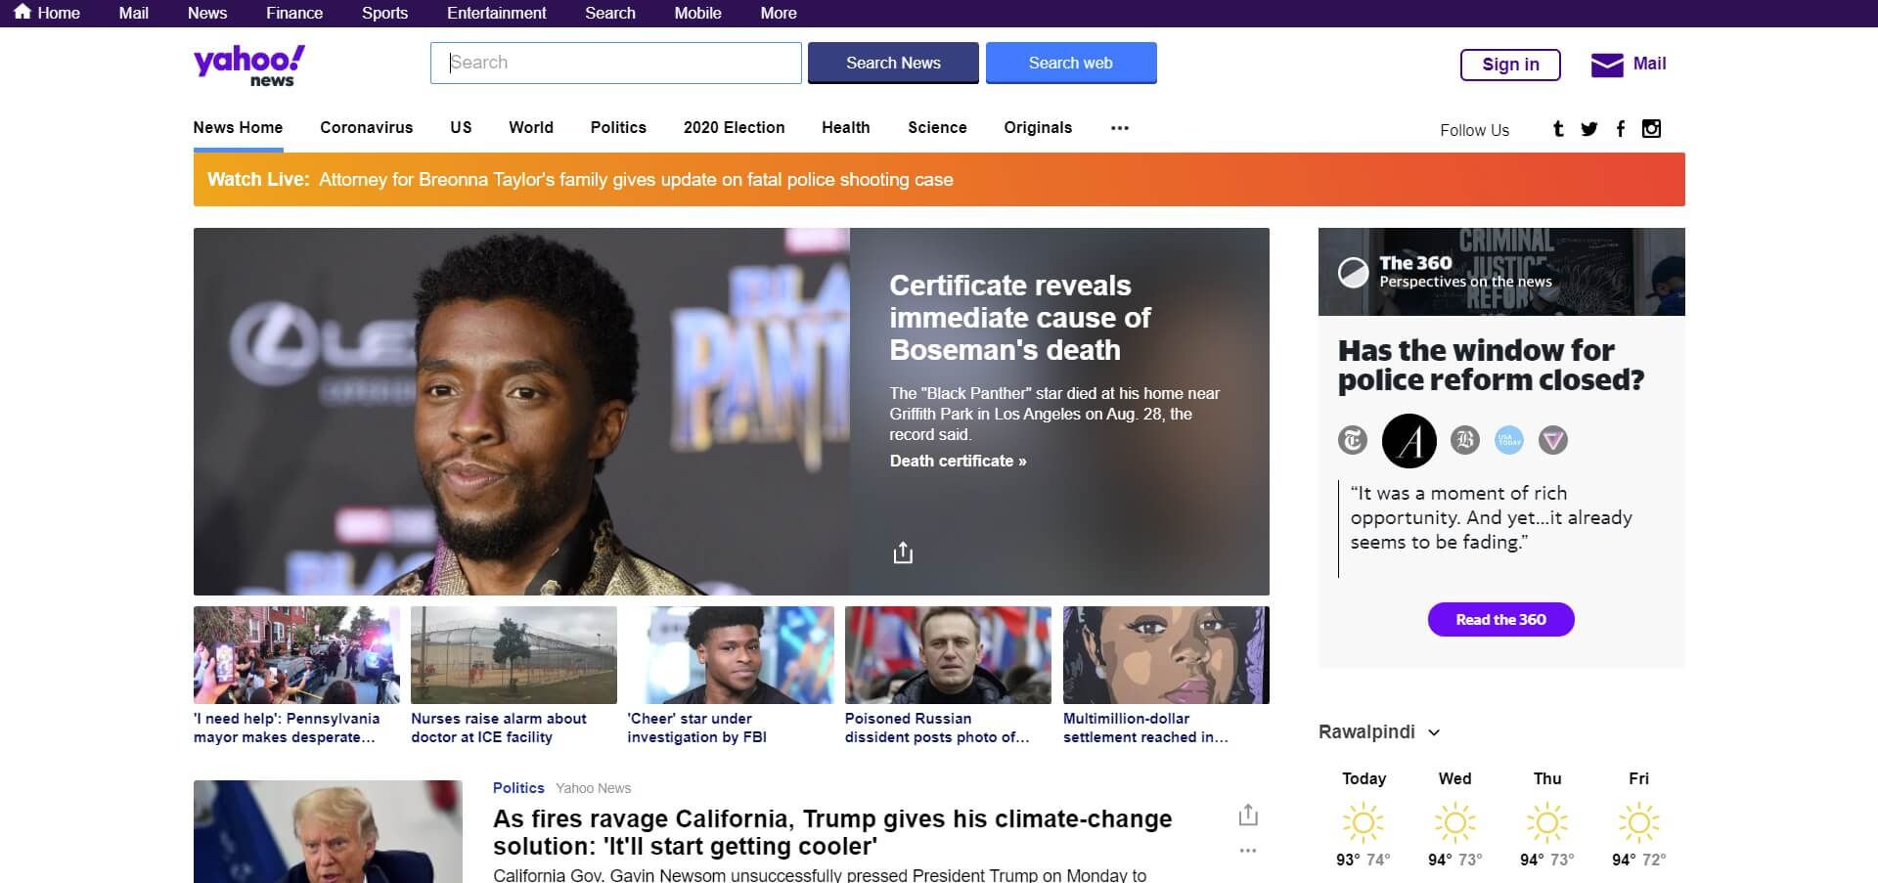Screen dimensions: 1878x883
Task: Share the Trump climate-change article
Action: [1248, 815]
